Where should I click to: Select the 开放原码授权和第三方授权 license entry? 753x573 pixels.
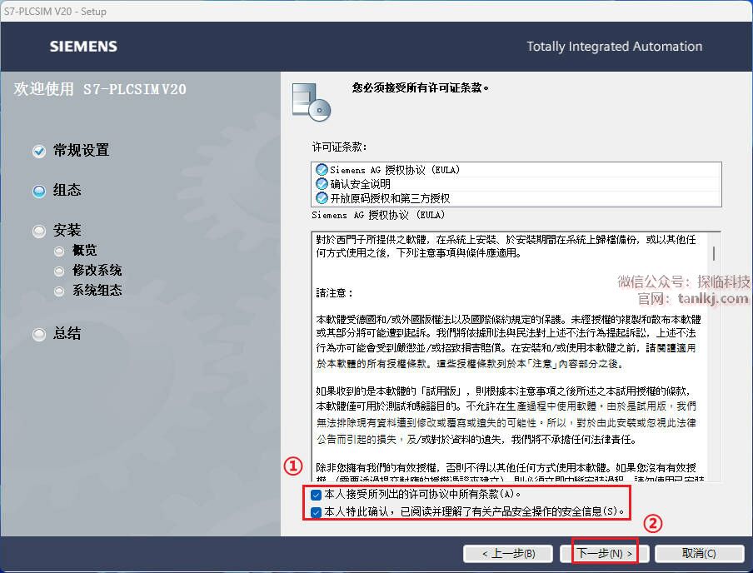pos(516,198)
